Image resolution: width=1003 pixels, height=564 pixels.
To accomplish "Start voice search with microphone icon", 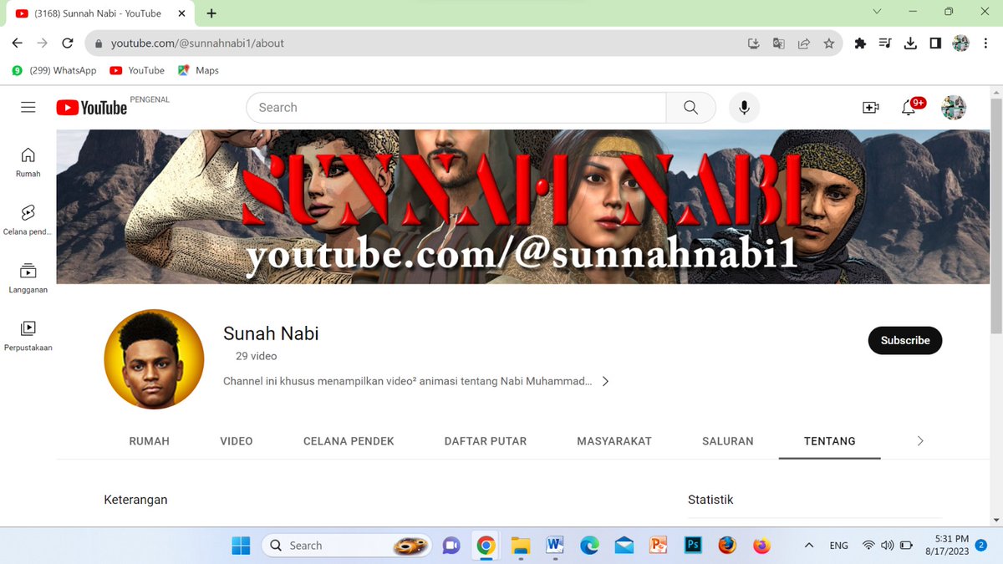I will [744, 108].
